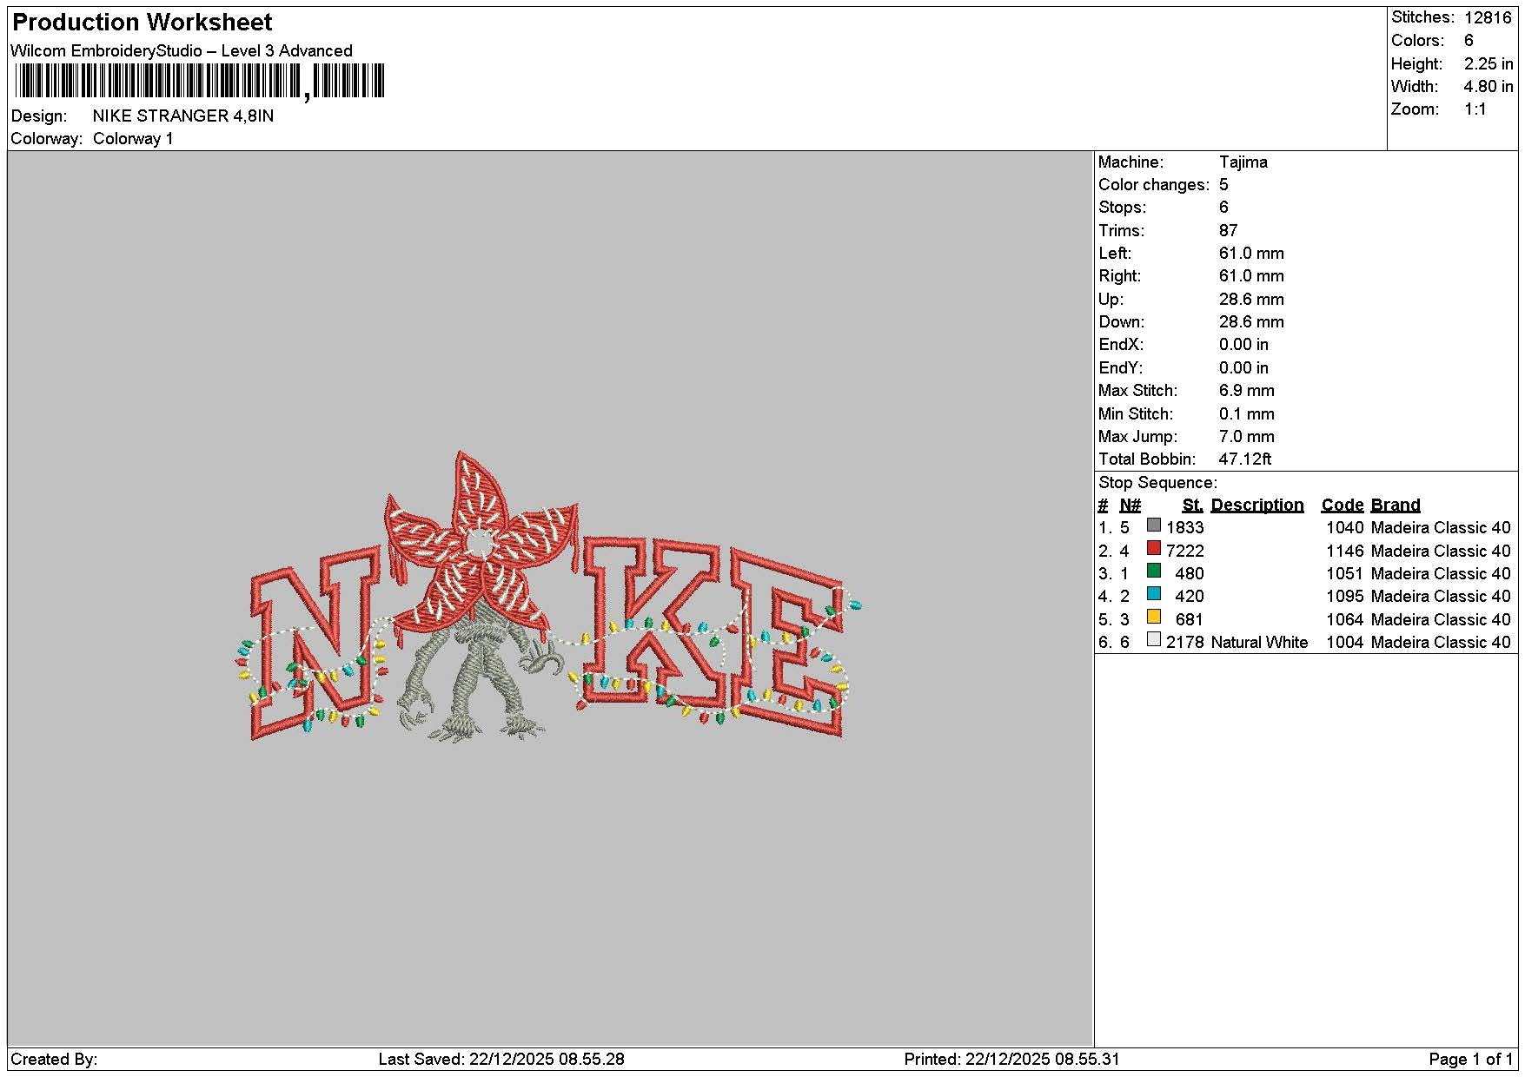Screen dimensions: 1525x1077
Task: Click the 'Created By:' footer label
Action: point(54,1060)
